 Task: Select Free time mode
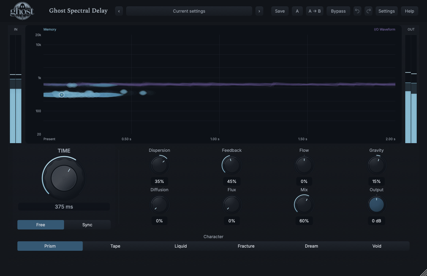pos(41,225)
